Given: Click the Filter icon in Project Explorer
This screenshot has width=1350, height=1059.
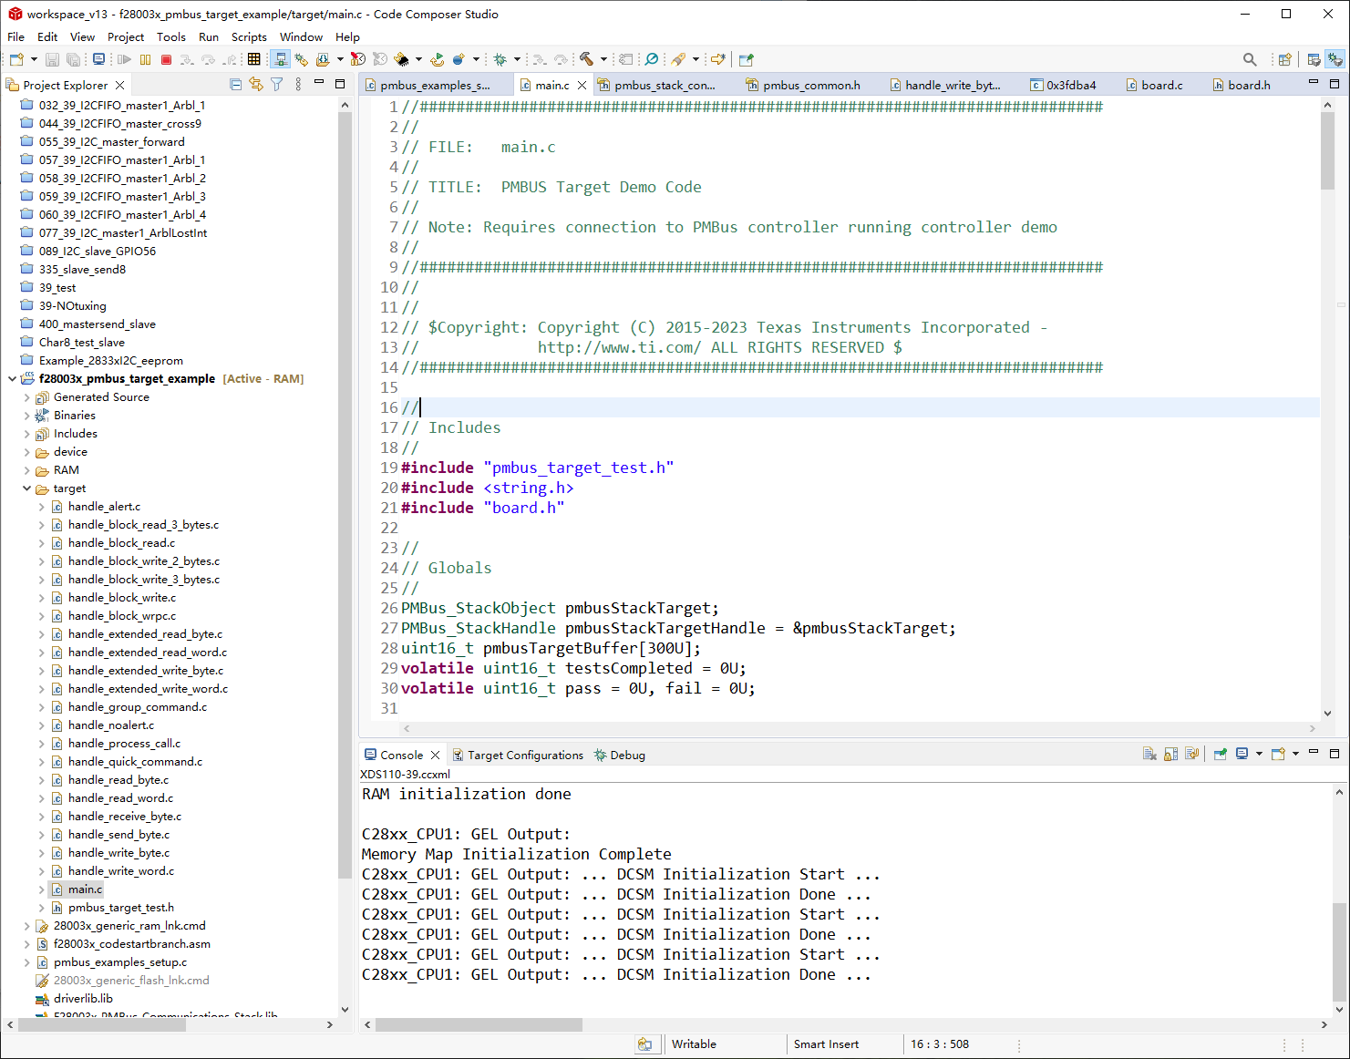Looking at the screenshot, I should coord(277,85).
